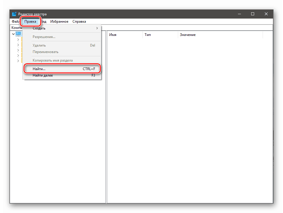
Task: Open the Справка menu
Action: [x=79, y=22]
